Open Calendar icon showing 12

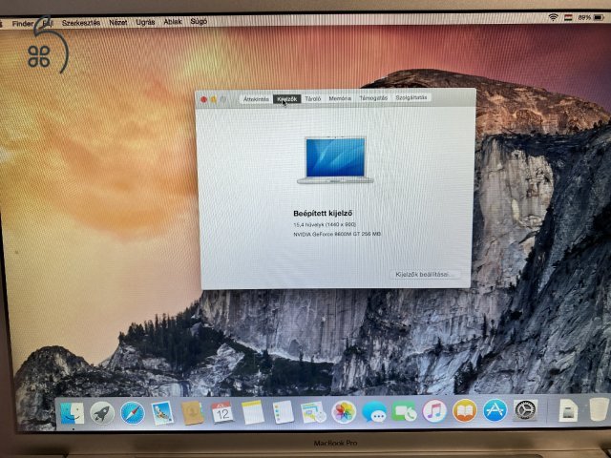222,412
